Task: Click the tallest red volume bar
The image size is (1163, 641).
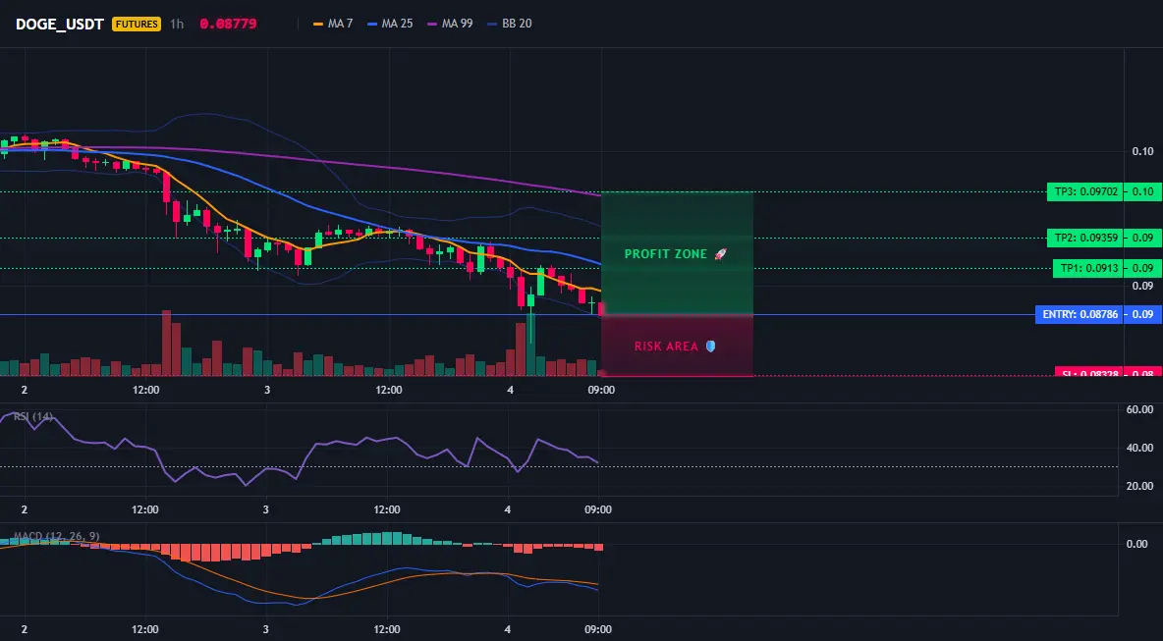Action: 166,344
